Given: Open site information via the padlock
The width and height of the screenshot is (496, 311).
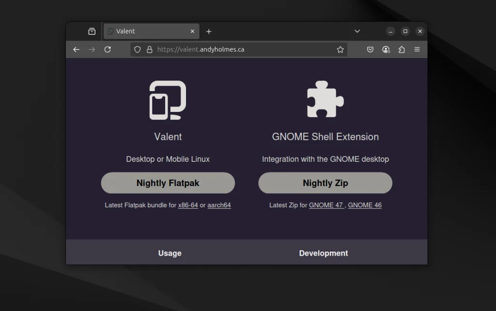Looking at the screenshot, I should (x=149, y=49).
